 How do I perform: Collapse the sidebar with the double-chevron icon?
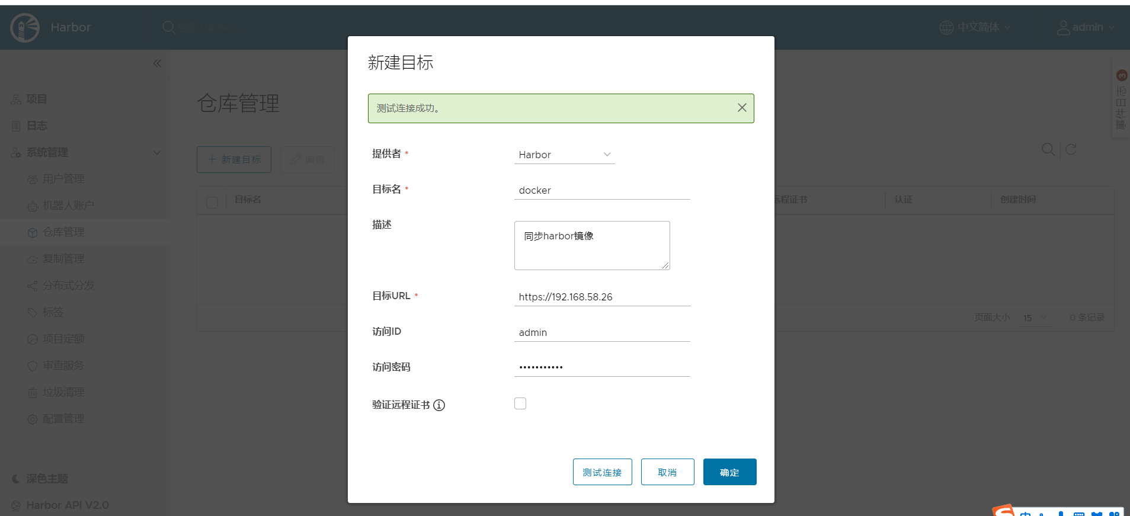157,63
